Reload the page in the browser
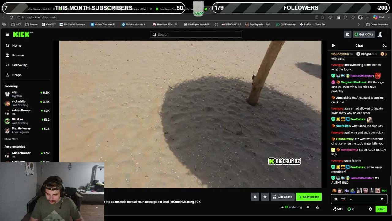 pyautogui.click(x=11, y=17)
